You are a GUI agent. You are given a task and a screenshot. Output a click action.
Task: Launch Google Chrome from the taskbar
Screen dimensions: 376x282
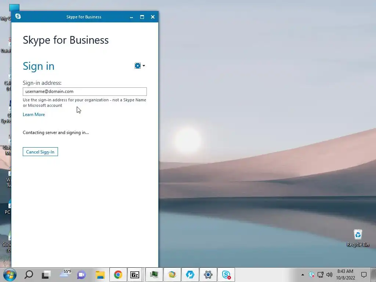(118, 275)
